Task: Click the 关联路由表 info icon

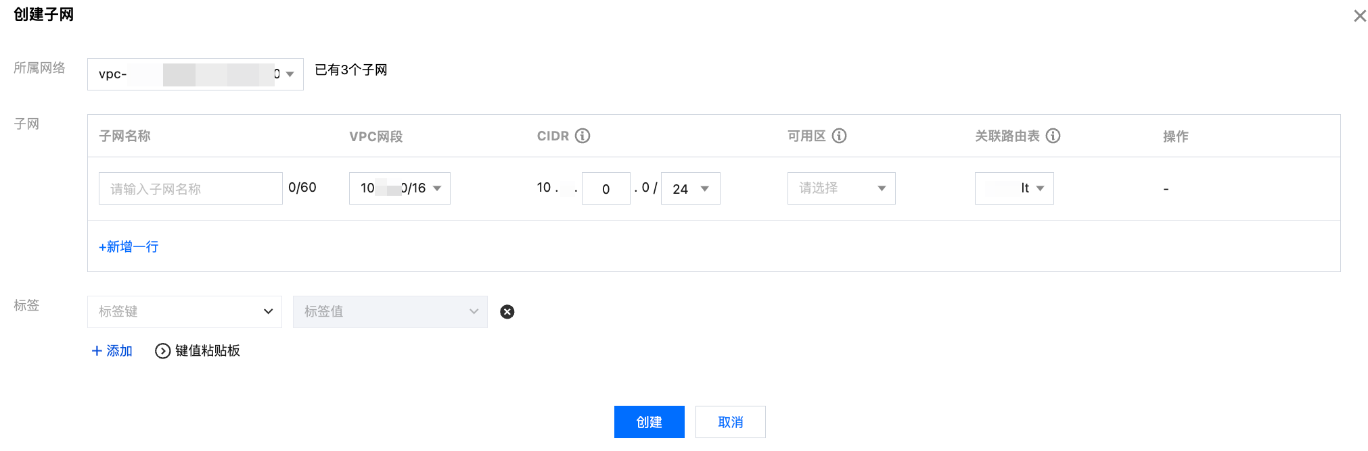Action: (1053, 136)
